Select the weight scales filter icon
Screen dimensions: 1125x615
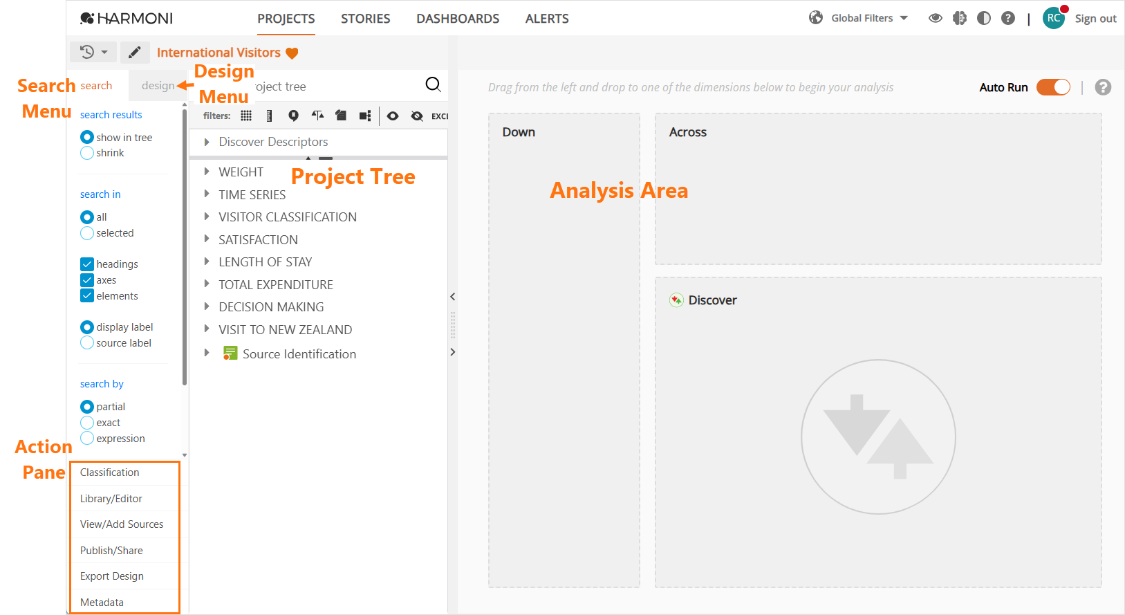pyautogui.click(x=317, y=115)
